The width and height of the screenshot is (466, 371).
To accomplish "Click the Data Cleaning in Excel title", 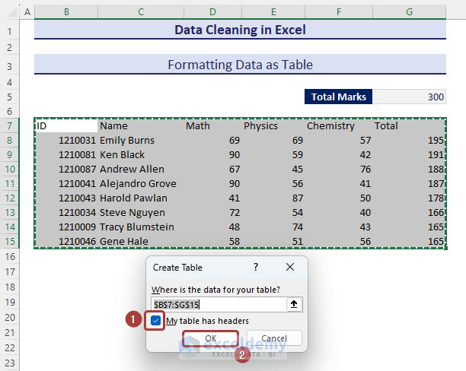I will 240,30.
